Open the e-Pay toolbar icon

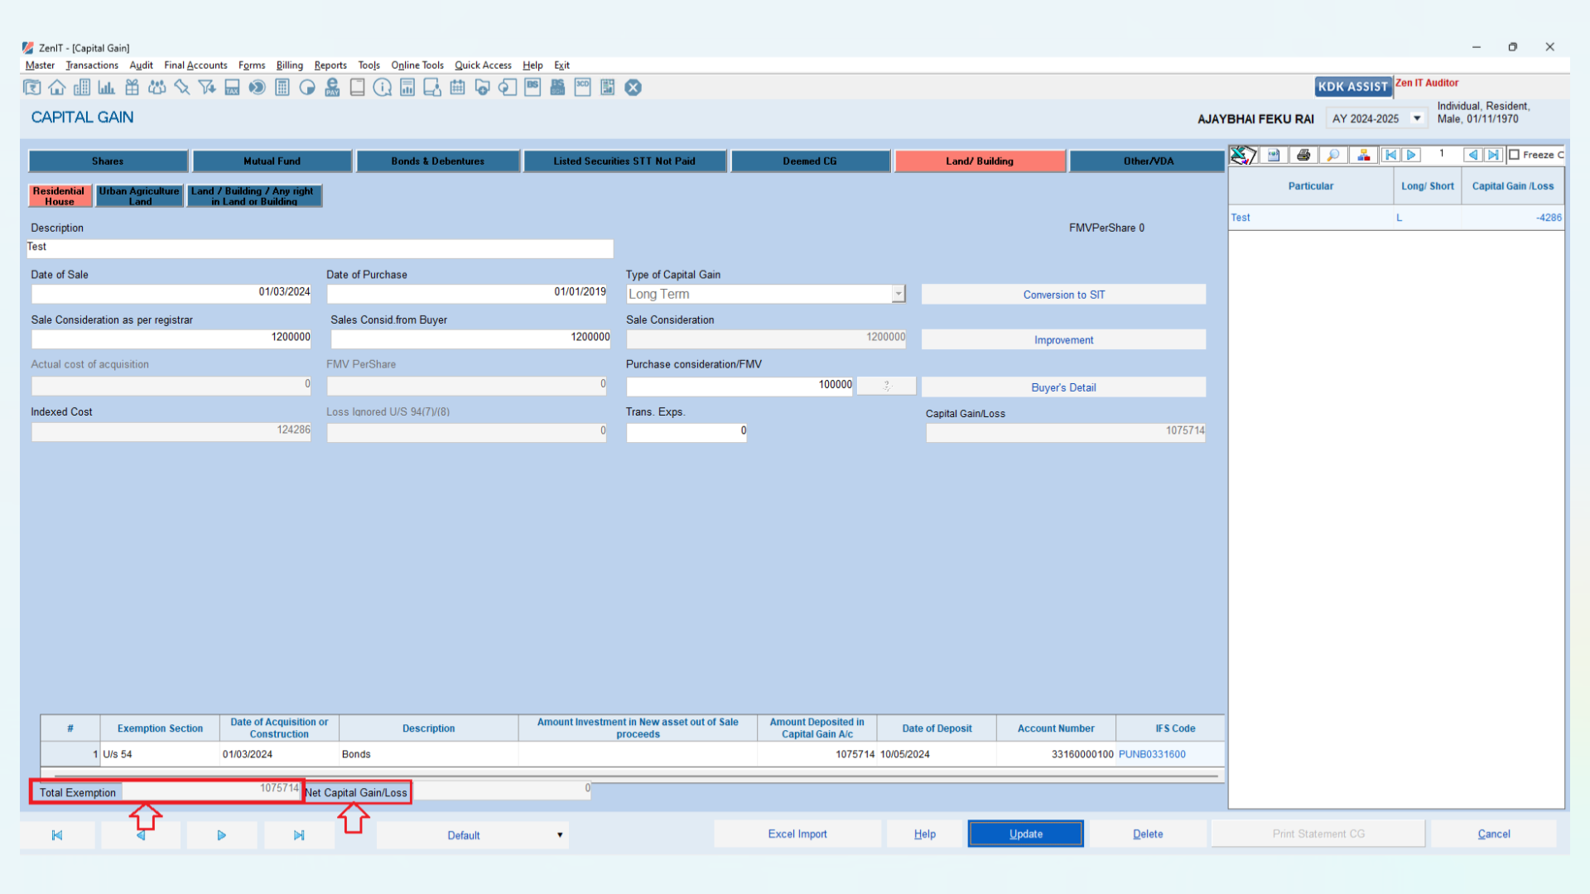332,87
